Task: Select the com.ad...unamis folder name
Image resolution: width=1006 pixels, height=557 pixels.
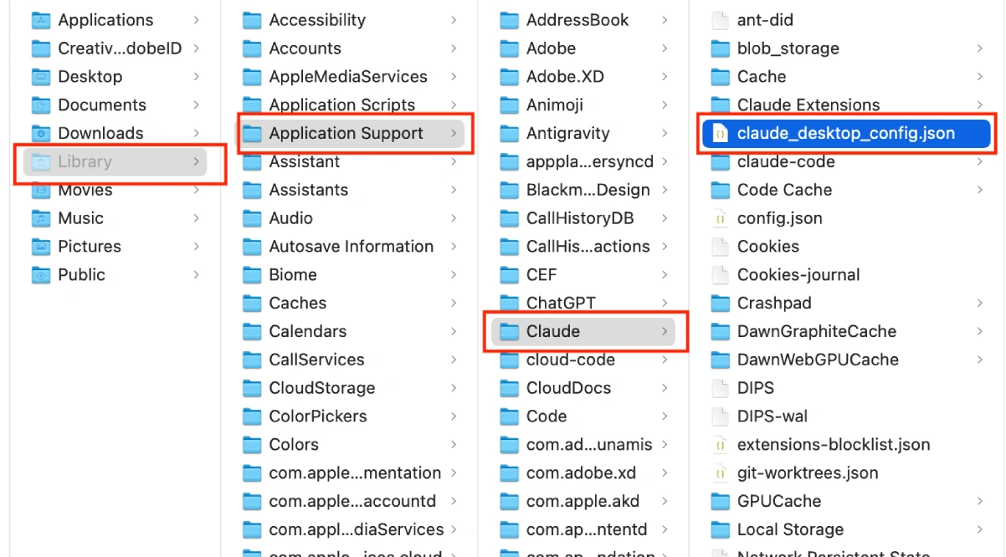Action: (x=589, y=444)
